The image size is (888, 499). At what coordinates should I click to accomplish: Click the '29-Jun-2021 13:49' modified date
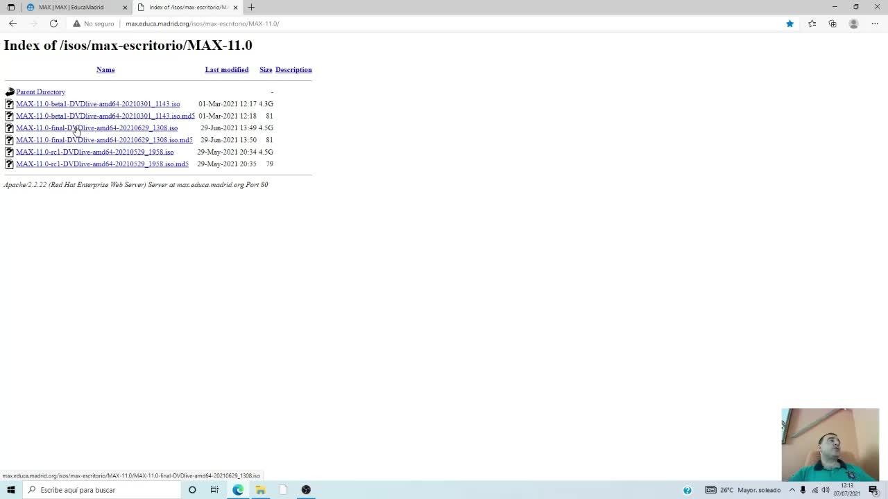point(228,128)
